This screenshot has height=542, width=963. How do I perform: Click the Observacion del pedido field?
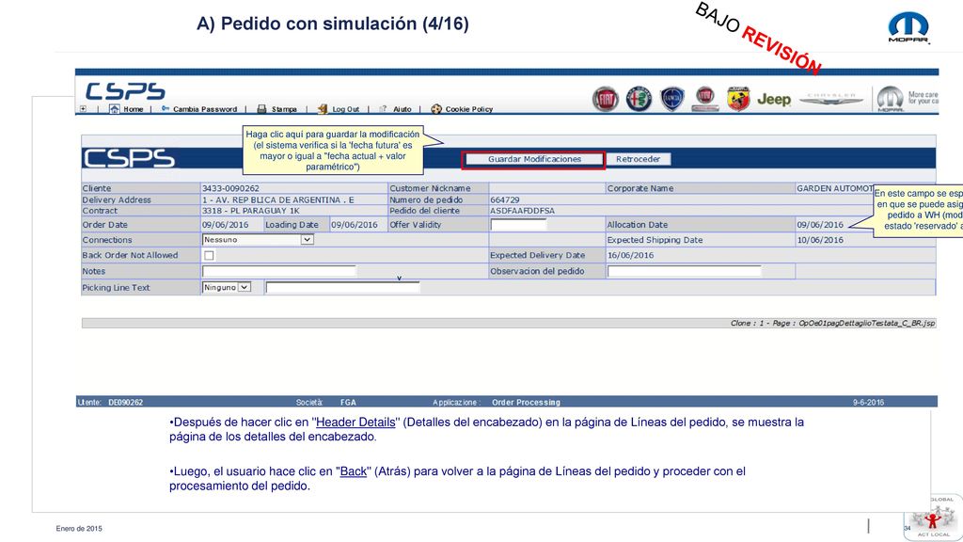(685, 271)
